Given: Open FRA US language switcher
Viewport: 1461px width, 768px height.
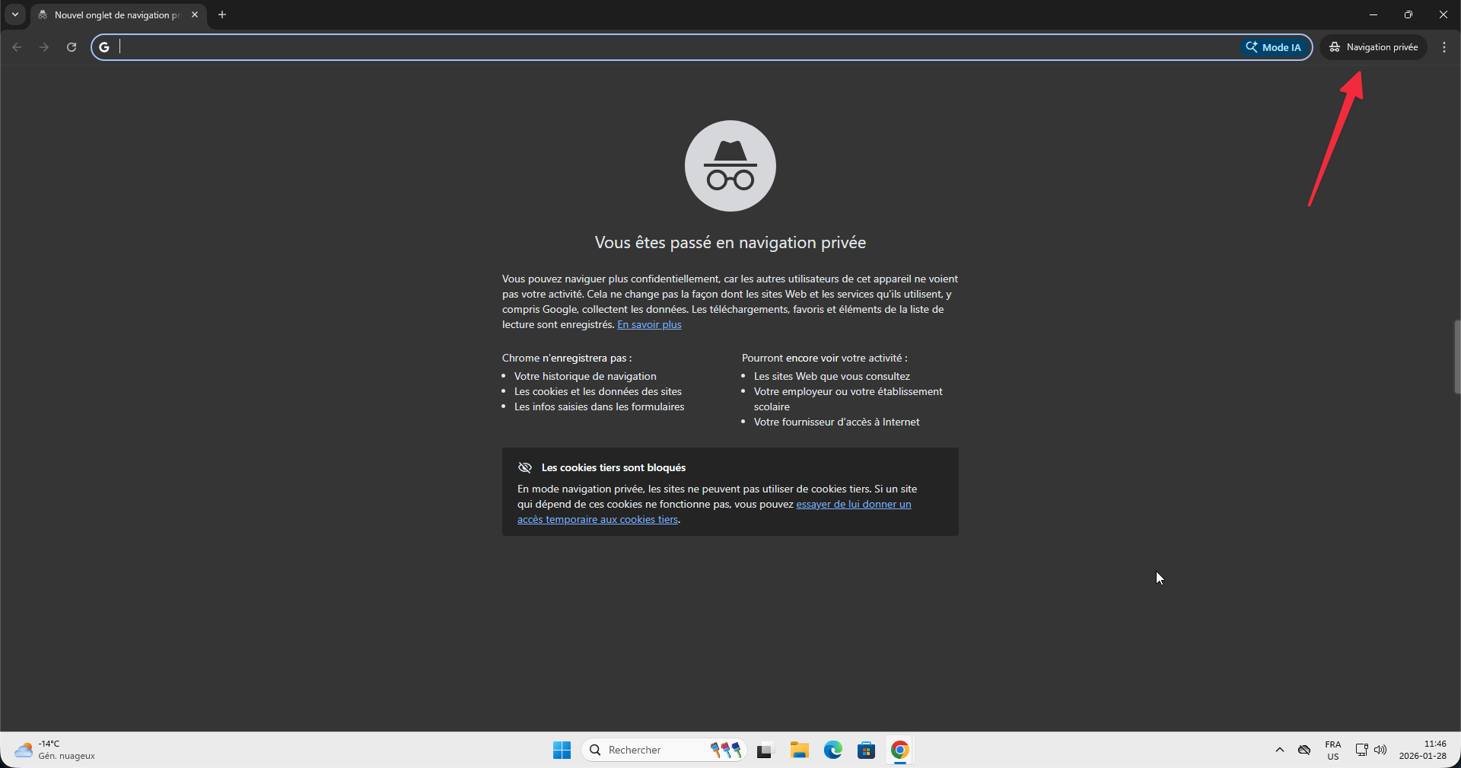Looking at the screenshot, I should click(1333, 750).
